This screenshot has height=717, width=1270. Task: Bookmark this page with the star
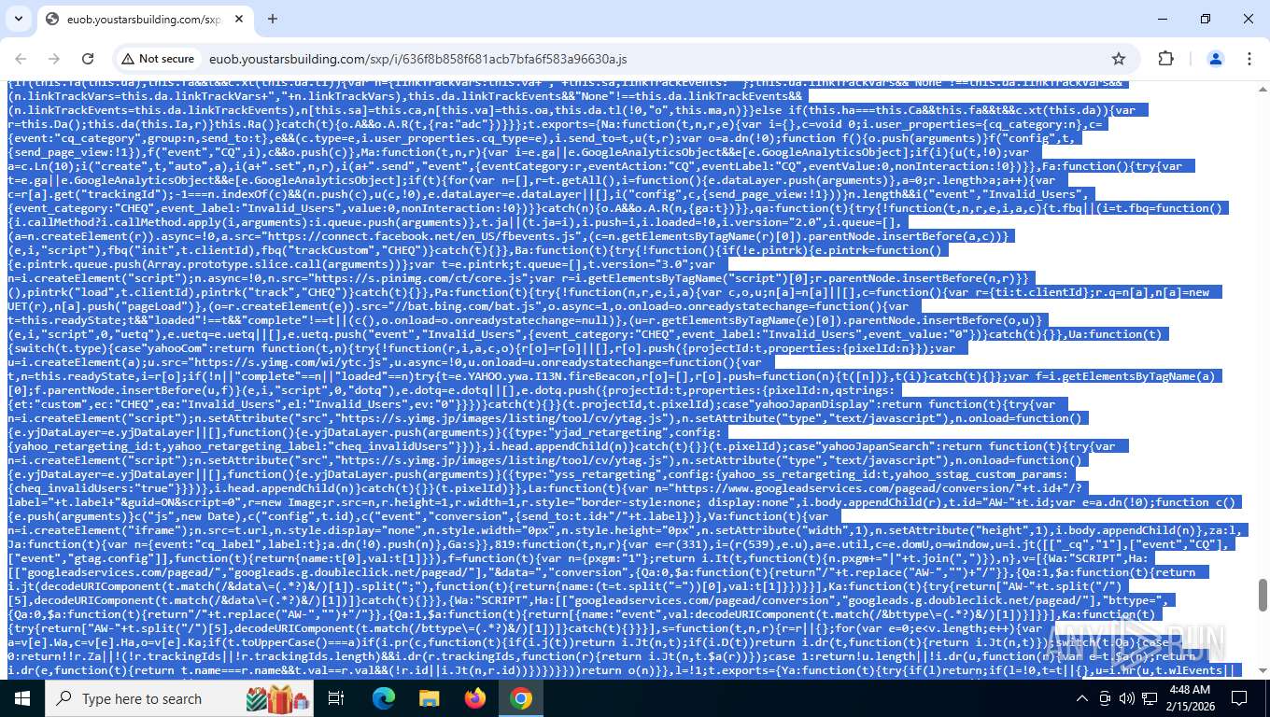point(1119,59)
